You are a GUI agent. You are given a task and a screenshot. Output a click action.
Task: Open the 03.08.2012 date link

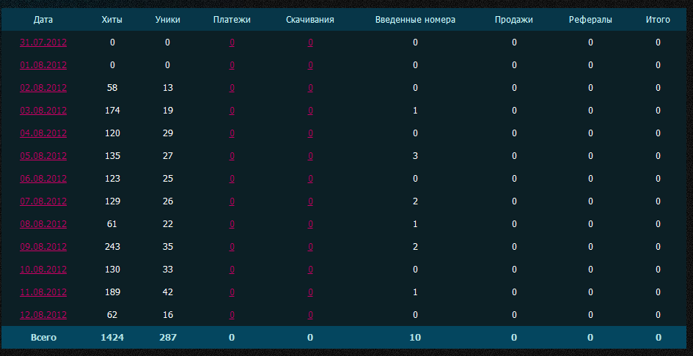(43, 111)
